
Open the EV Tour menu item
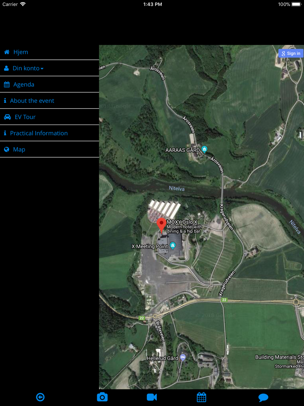50,117
